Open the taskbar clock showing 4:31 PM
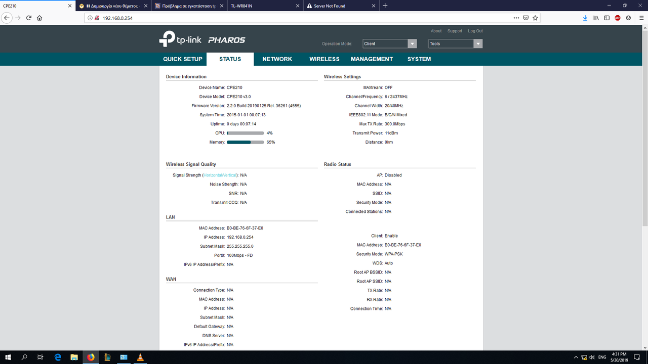648x364 pixels. (x=620, y=357)
